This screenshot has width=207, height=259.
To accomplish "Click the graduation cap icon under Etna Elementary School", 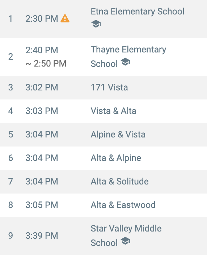I will [96, 24].
